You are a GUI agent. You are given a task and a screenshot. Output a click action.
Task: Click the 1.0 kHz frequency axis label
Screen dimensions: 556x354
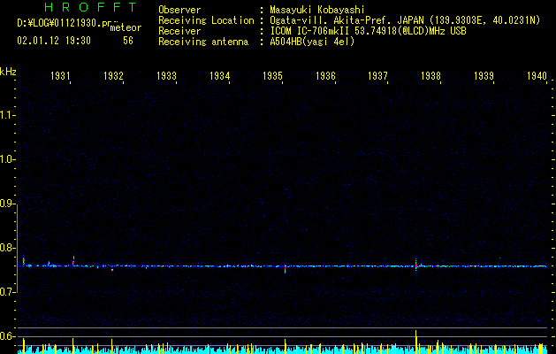pos(8,159)
